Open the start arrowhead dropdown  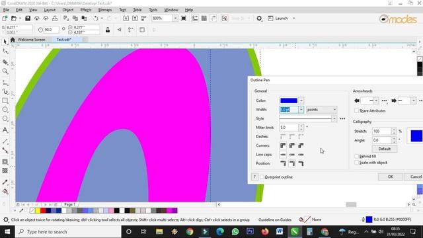376,100
